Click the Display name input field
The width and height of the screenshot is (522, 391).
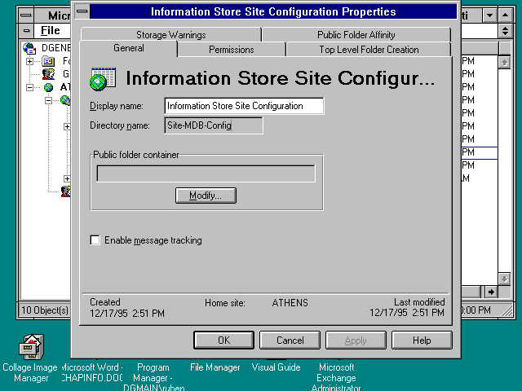[x=244, y=106]
